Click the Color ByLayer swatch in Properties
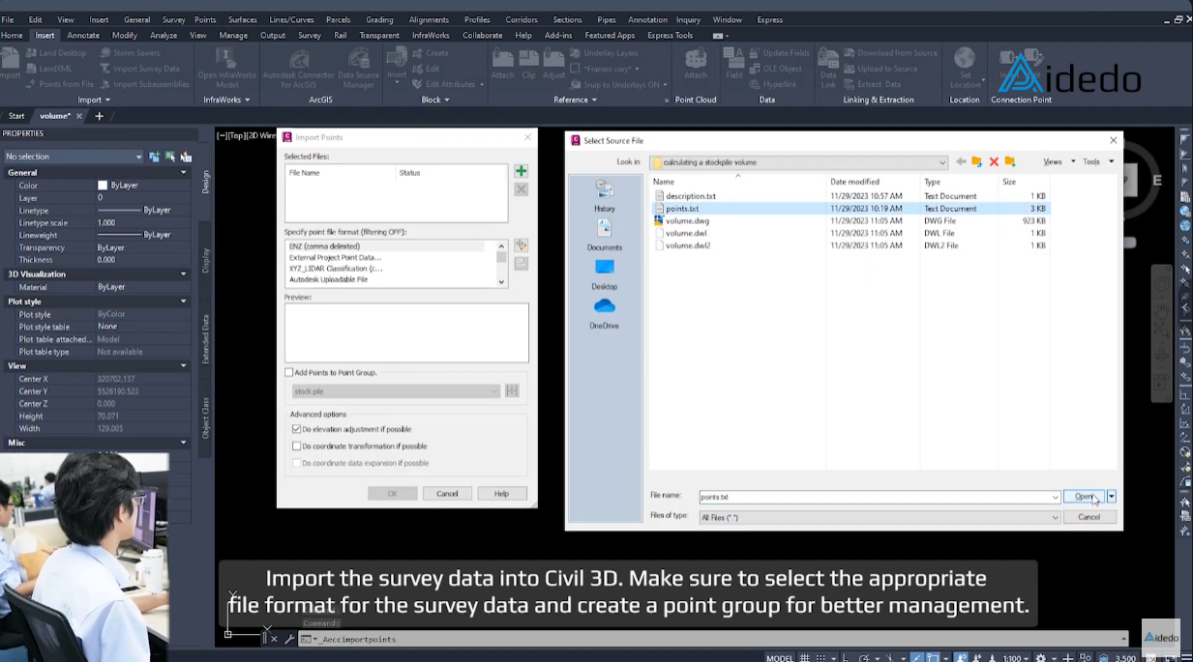1193x662 pixels. pyautogui.click(x=103, y=186)
